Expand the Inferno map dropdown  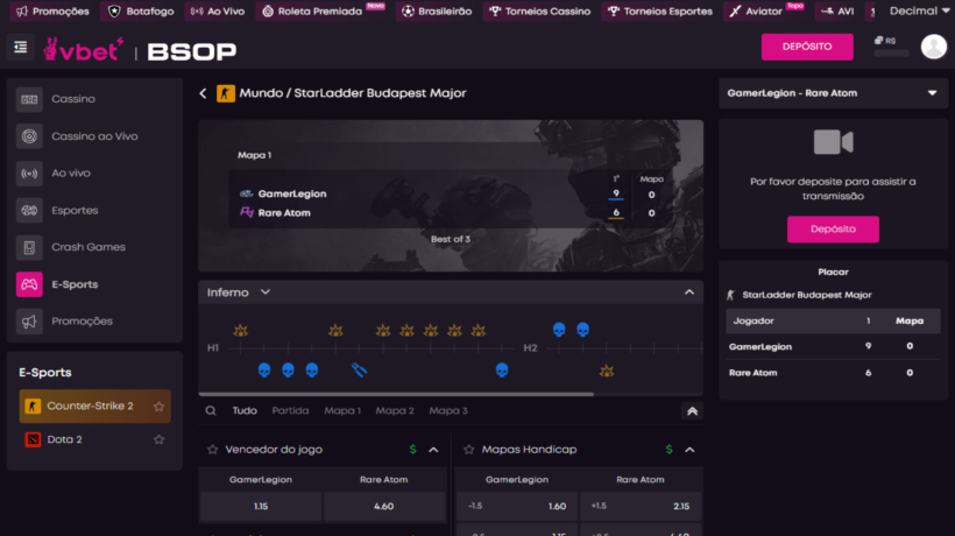265,292
